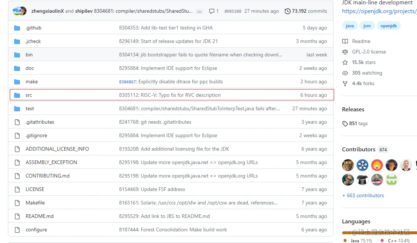Open commit '8305112: RISC-V: Typo fix' message
The width and height of the screenshot is (417, 243).
[x=170, y=95]
